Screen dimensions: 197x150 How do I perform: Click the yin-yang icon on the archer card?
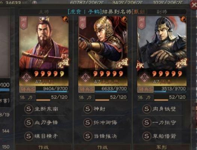[124, 19]
